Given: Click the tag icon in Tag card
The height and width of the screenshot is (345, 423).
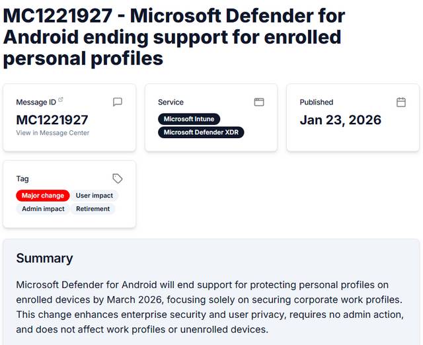Looking at the screenshot, I should [x=118, y=178].
